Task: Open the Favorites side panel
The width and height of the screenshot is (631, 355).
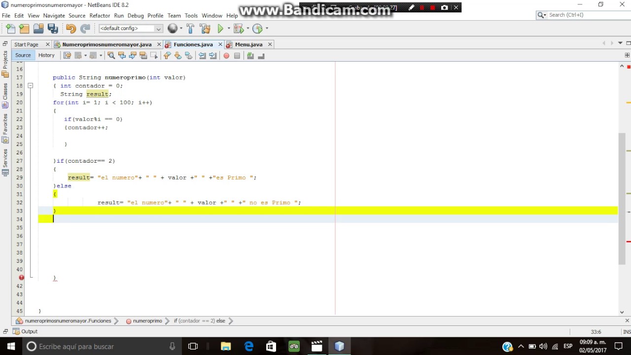Action: coord(5,128)
